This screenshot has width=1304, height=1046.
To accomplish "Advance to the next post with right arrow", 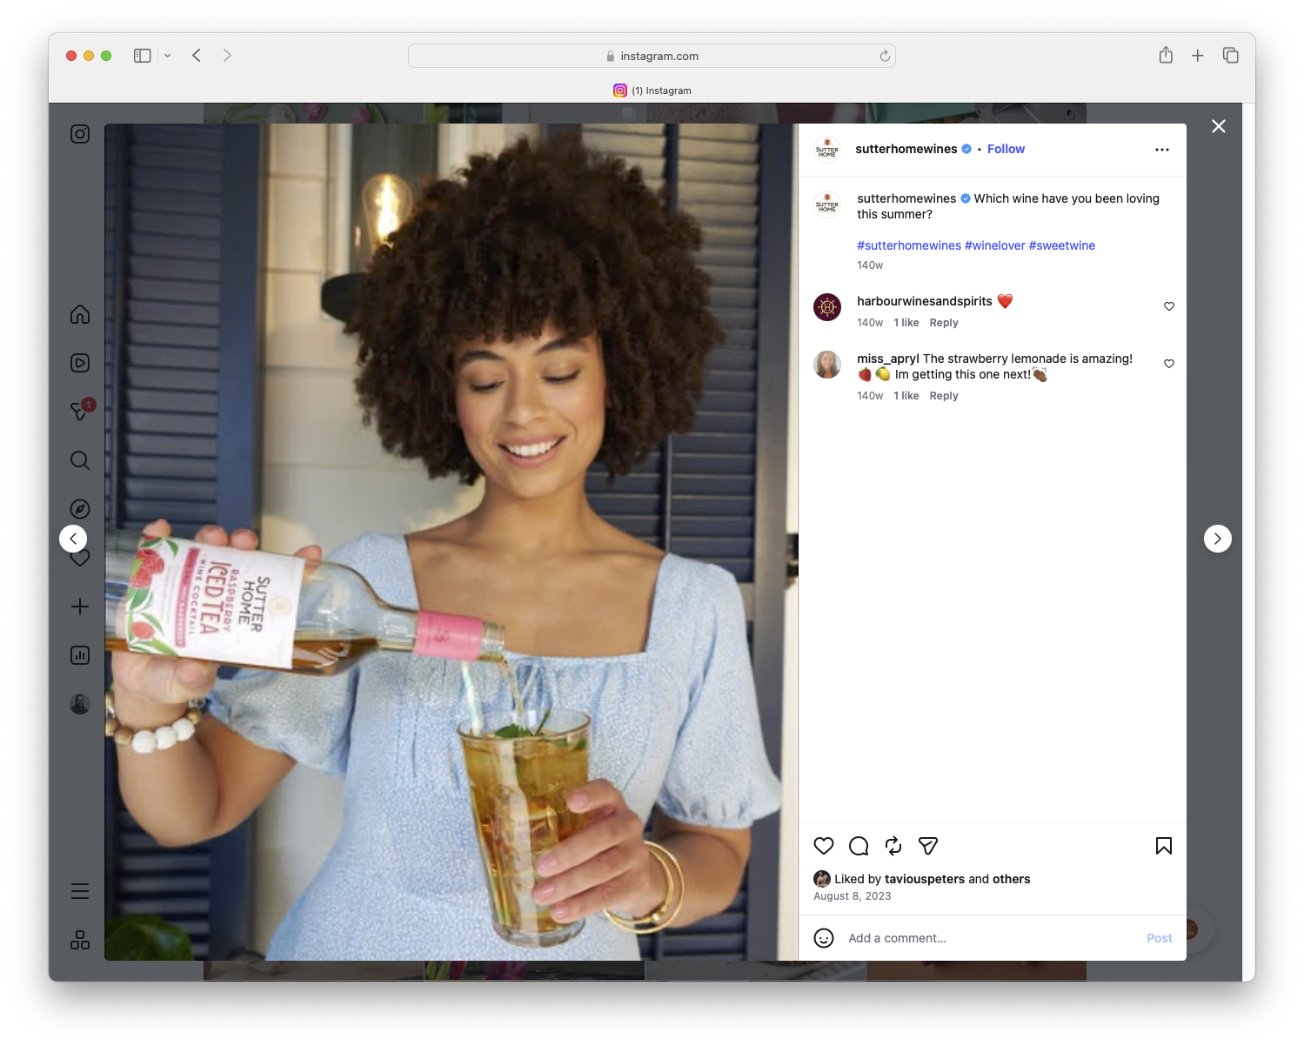I will coord(1217,538).
